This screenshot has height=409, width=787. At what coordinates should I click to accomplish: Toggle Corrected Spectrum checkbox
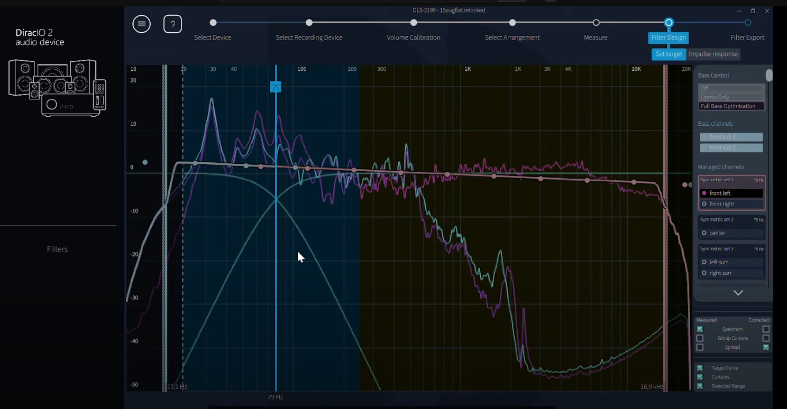[x=766, y=329]
